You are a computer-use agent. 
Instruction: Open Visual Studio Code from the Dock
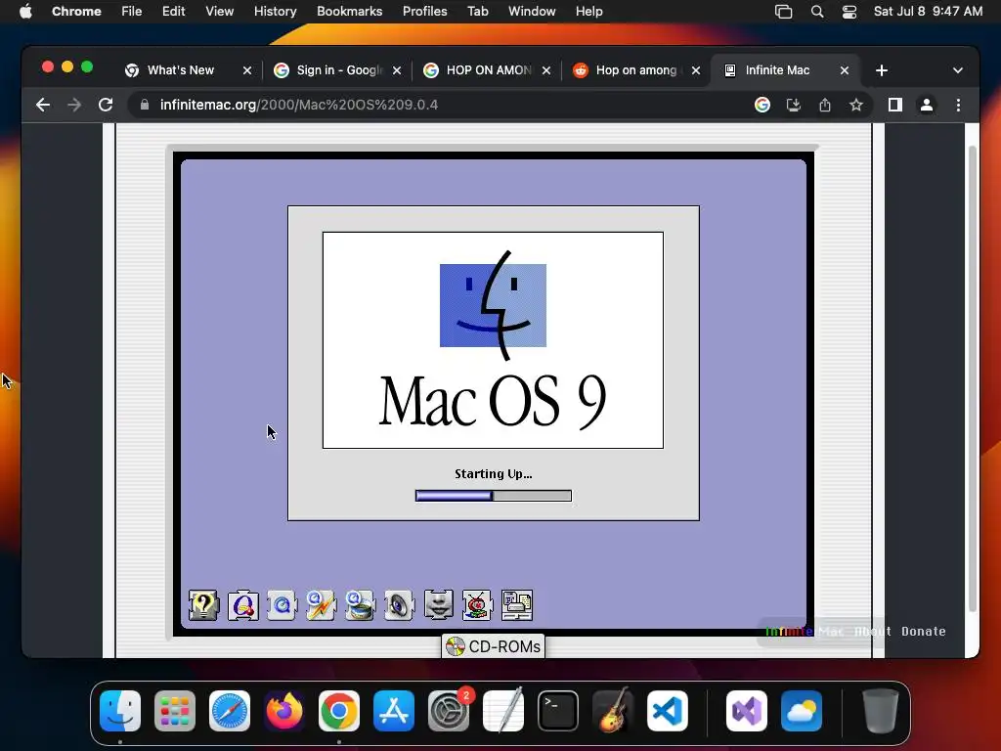[x=668, y=710]
